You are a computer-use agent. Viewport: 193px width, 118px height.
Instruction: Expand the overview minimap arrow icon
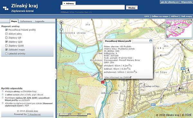click(191, 21)
